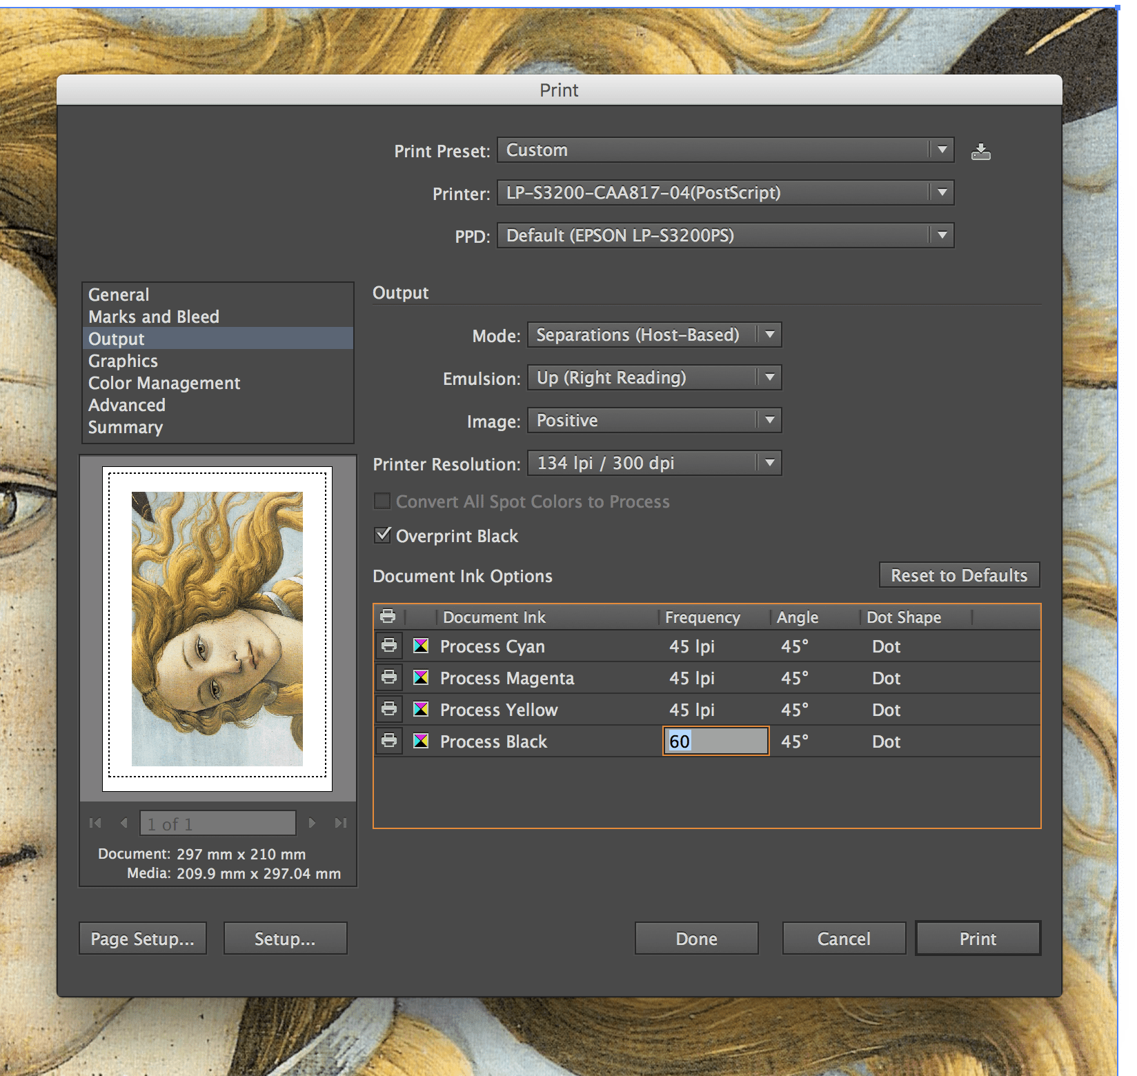The height and width of the screenshot is (1076, 1137).
Task: Click the Process Black swatch icon
Action: click(421, 741)
